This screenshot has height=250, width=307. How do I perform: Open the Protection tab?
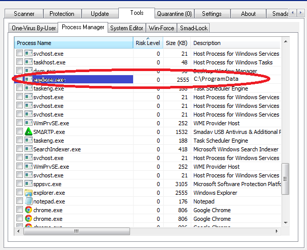click(62, 14)
